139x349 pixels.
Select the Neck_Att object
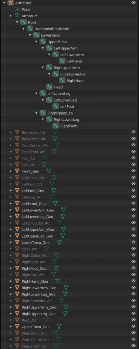click(29, 249)
